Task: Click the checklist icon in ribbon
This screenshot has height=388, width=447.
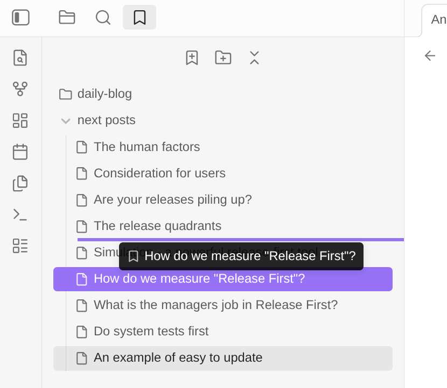Action: pyautogui.click(x=20, y=246)
